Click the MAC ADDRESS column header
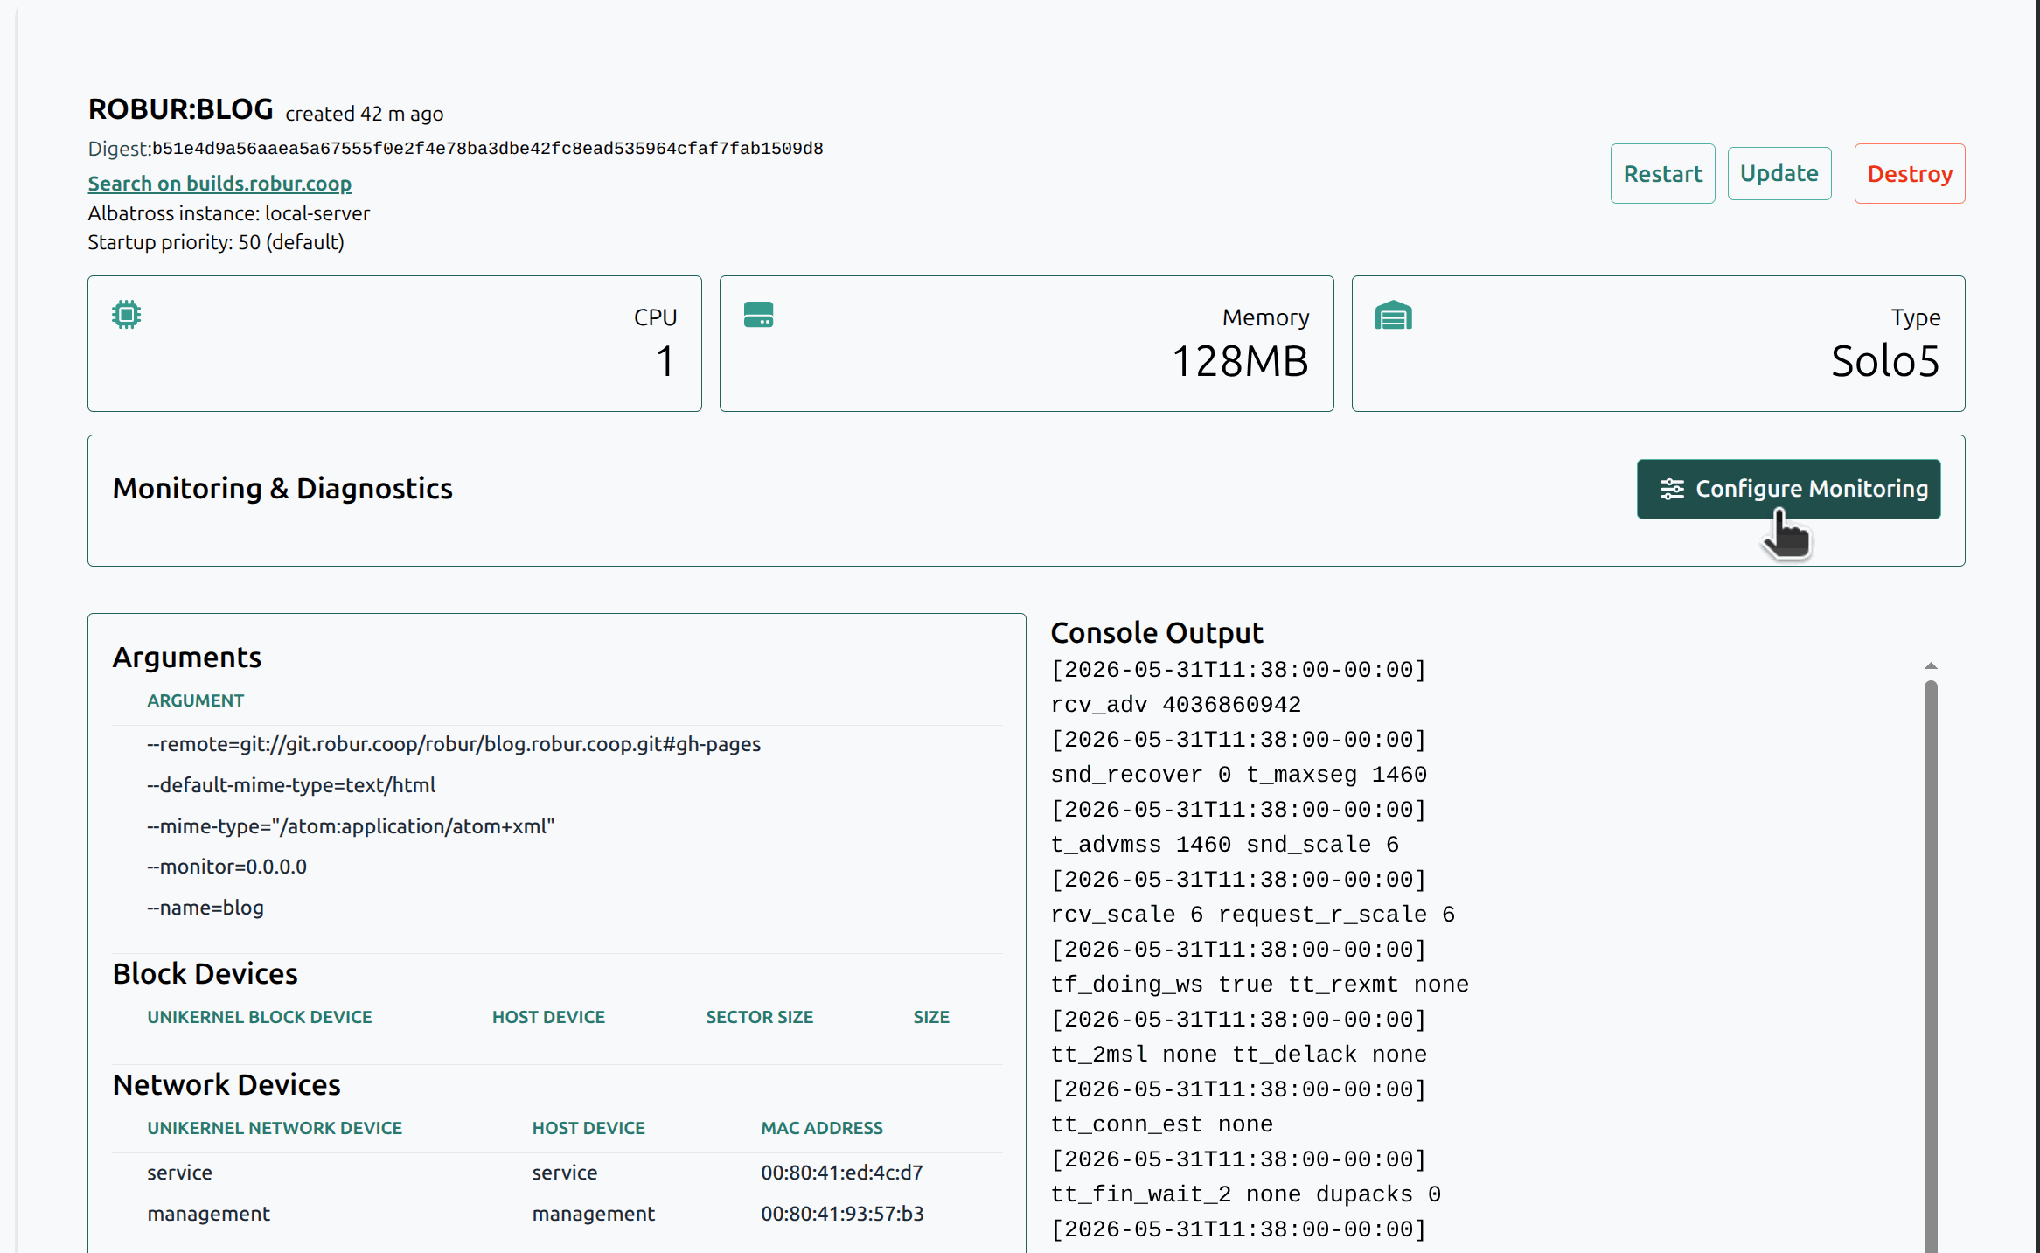Image resolution: width=2040 pixels, height=1253 pixels. [822, 1128]
